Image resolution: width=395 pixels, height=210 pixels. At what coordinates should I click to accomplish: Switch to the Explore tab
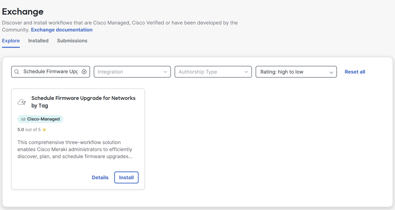pyautogui.click(x=11, y=41)
